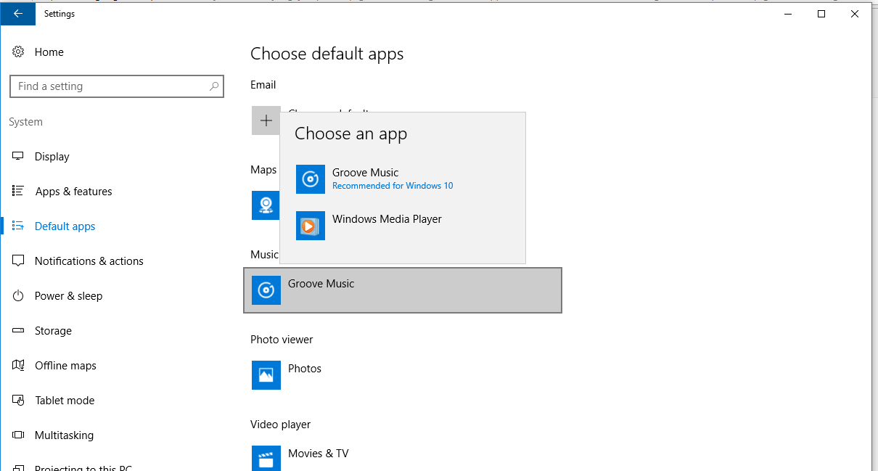Click the Photos app icon
The width and height of the screenshot is (878, 471).
click(x=266, y=375)
